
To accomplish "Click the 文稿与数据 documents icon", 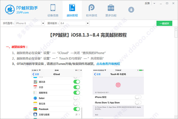I will 35,115.
